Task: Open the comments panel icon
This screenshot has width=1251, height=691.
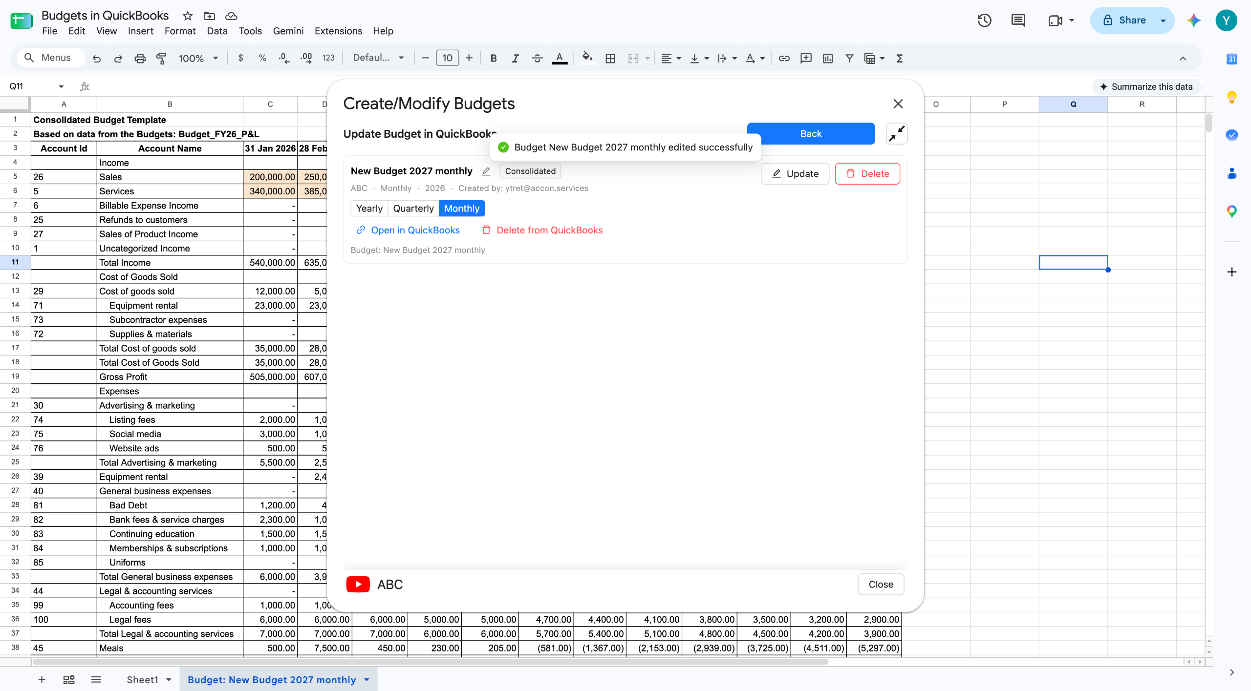Action: coord(1018,20)
